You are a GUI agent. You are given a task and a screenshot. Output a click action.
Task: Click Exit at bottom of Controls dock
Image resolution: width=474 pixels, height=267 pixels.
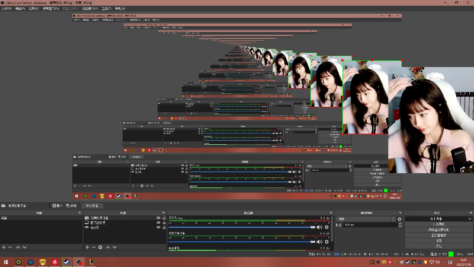pyautogui.click(x=438, y=246)
